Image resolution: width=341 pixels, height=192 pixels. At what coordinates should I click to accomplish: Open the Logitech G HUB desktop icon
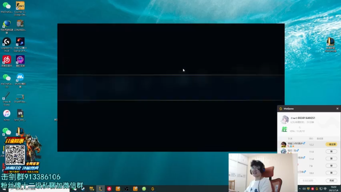click(x=6, y=44)
